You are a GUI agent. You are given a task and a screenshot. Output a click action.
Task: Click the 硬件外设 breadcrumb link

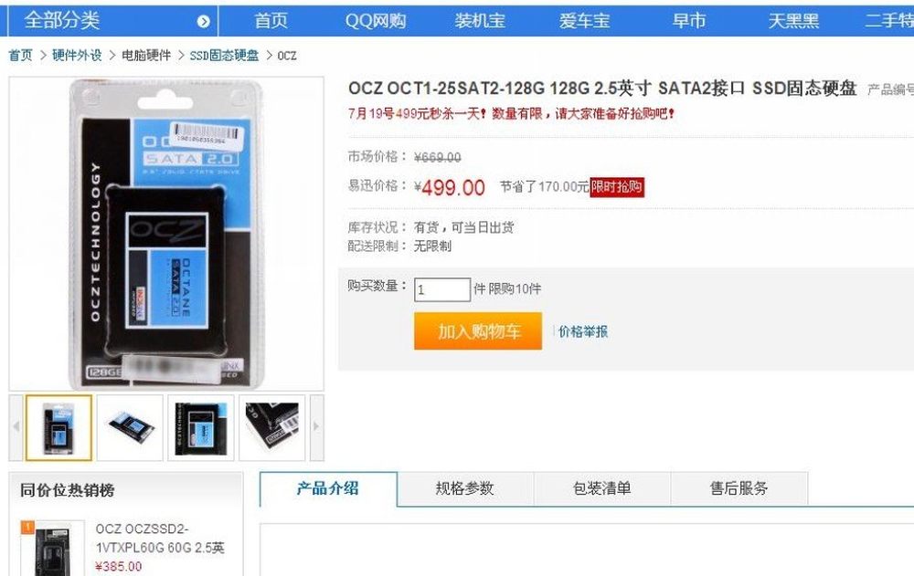pyautogui.click(x=77, y=56)
